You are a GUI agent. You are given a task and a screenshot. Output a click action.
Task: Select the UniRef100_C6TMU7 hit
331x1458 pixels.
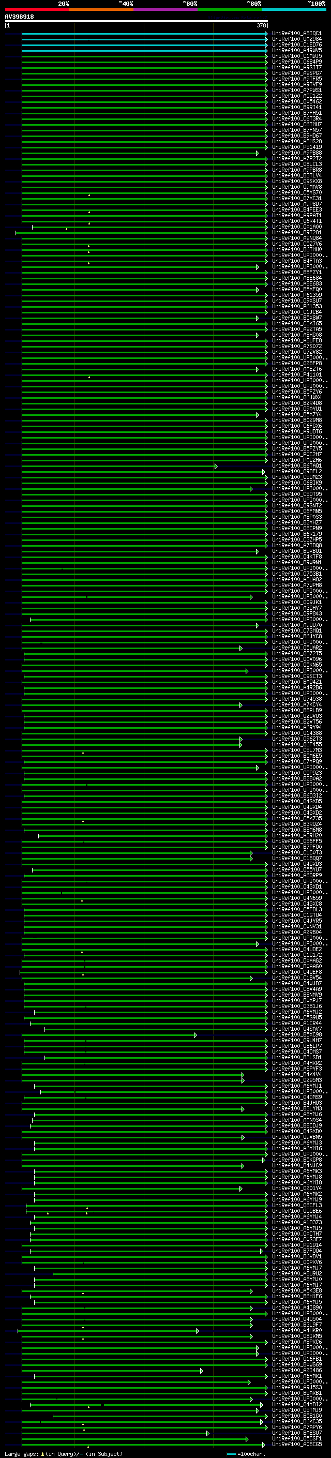click(x=296, y=125)
